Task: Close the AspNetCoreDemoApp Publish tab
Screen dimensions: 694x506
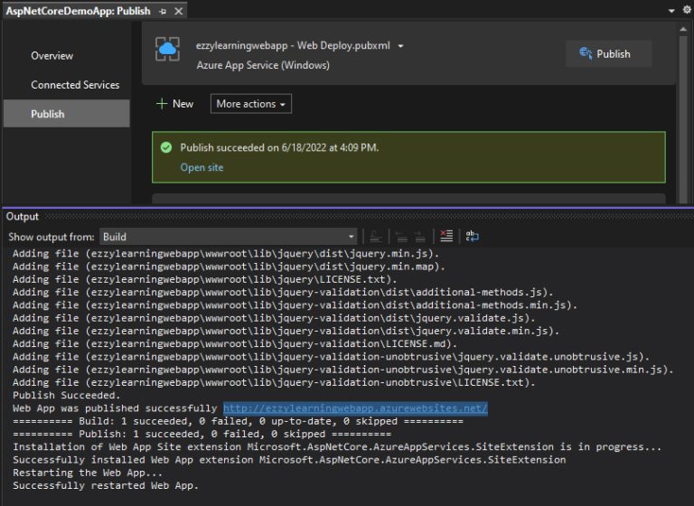Action: (x=178, y=11)
